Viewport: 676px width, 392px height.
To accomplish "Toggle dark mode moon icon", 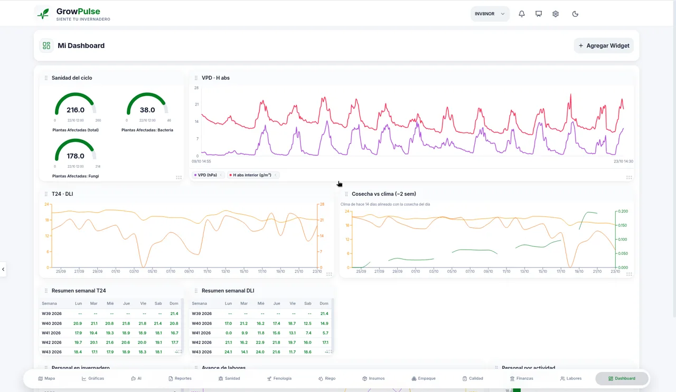I will [x=575, y=14].
